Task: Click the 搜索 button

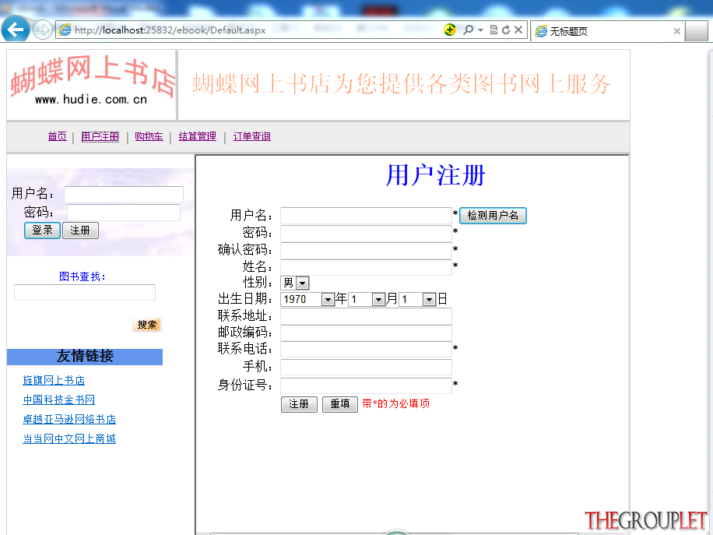Action: coord(147,325)
